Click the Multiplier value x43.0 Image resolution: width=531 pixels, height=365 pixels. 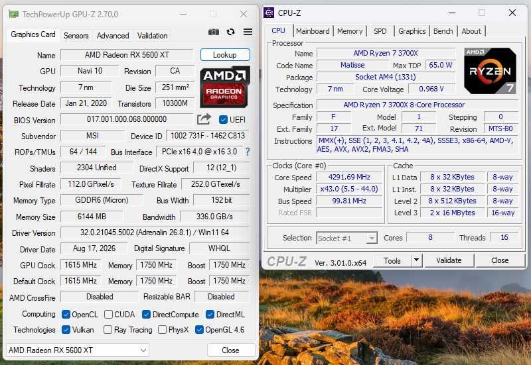(x=349, y=189)
